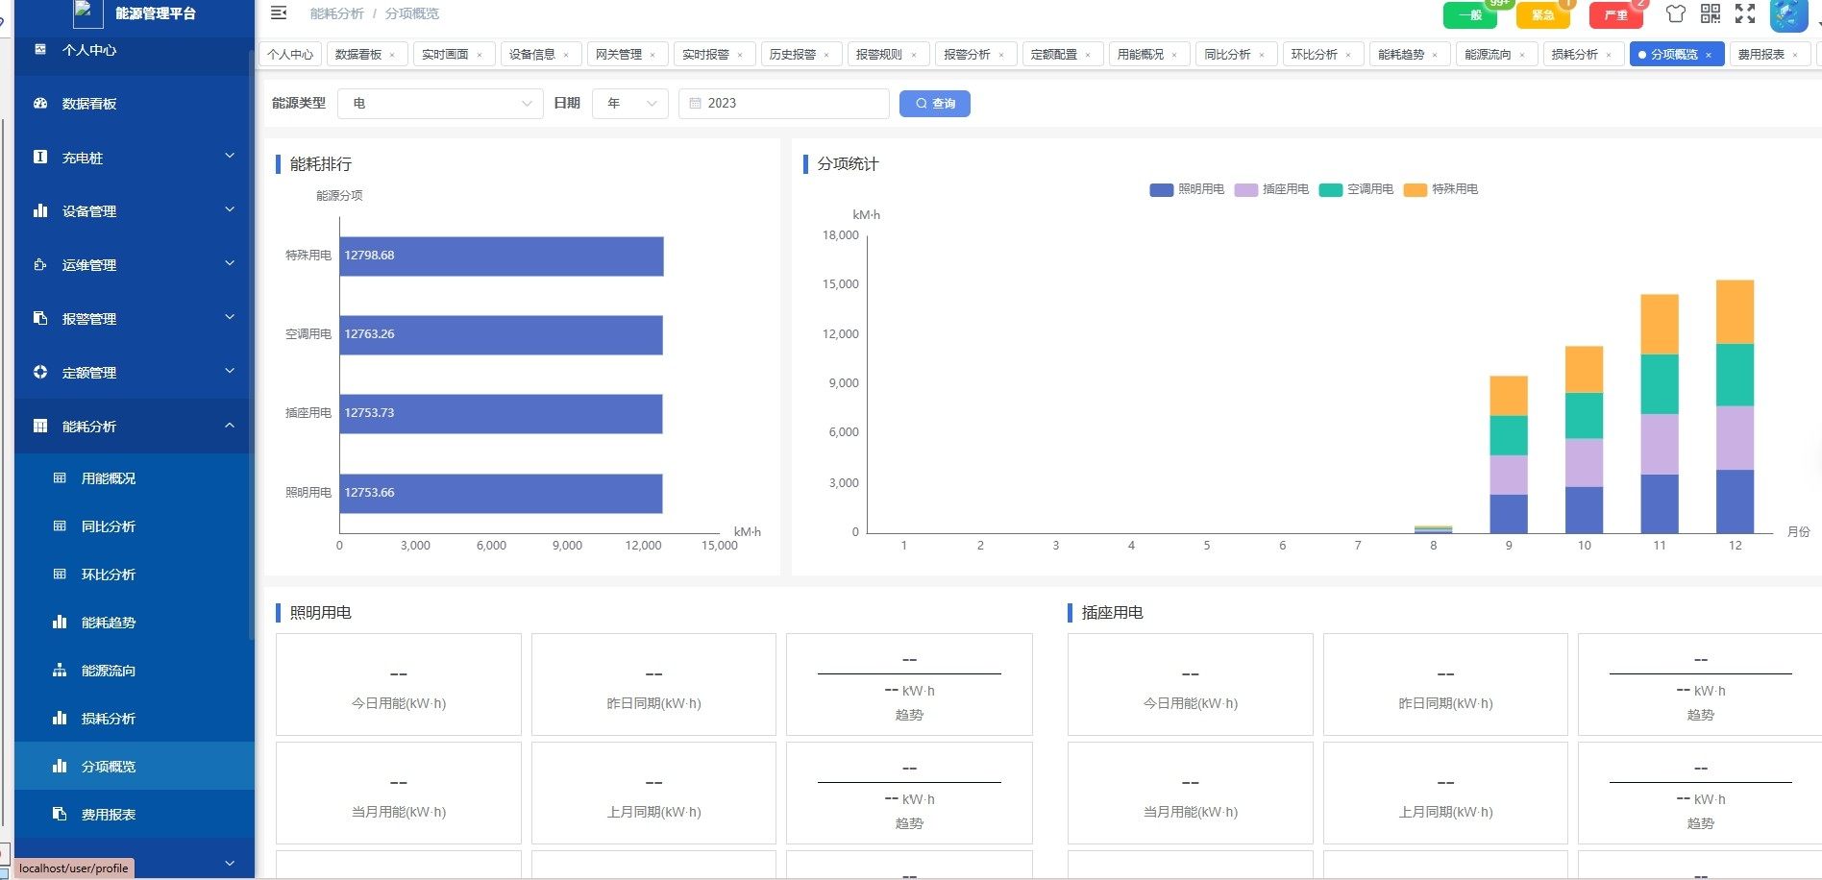
Task: Open 同比分析 in the sidebar menu
Action: coord(109,526)
